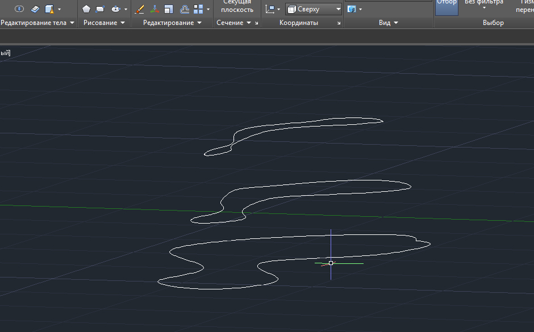Click the paintbrush match properties icon
Image resolution: width=534 pixels, height=332 pixels.
(139, 9)
